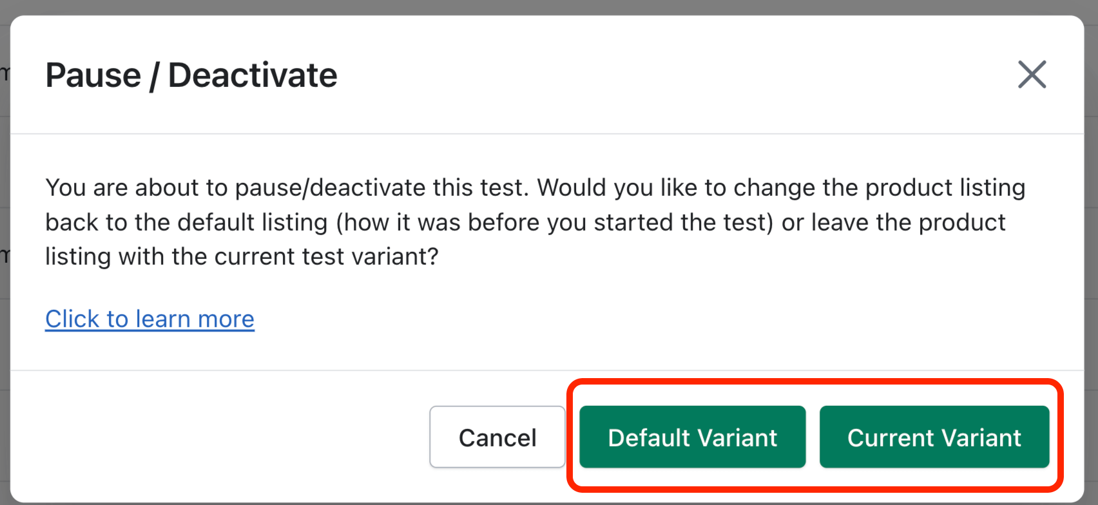Viewport: 1098px width, 505px height.
Task: Click the word "Deactivate" in the header
Action: 253,75
